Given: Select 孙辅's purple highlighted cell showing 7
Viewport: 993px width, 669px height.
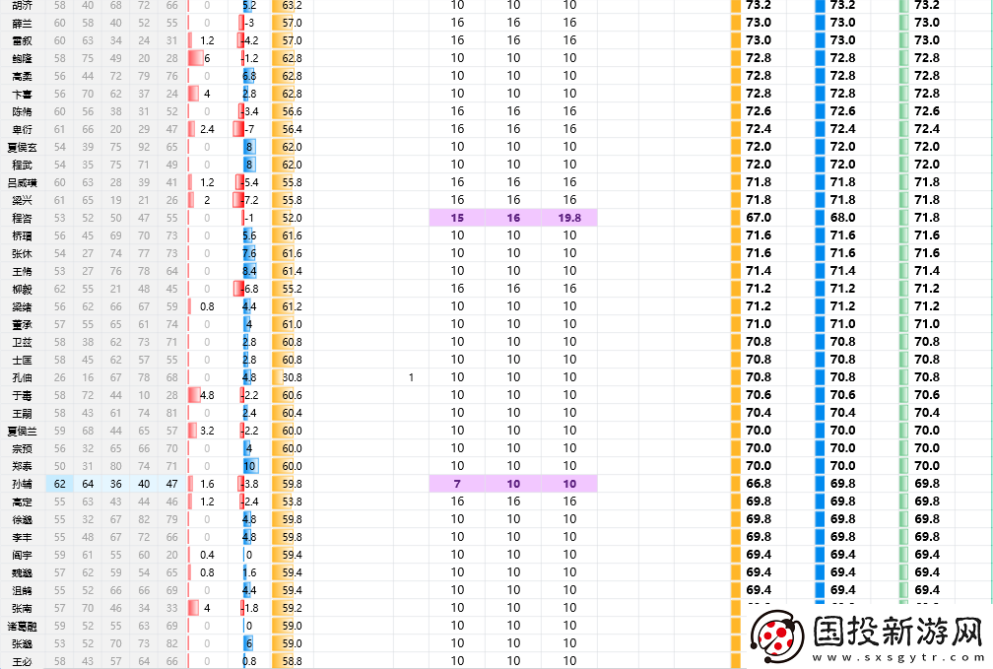Looking at the screenshot, I should coord(456,484).
